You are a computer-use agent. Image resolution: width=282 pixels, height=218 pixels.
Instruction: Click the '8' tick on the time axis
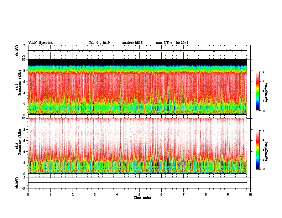coord(206,194)
